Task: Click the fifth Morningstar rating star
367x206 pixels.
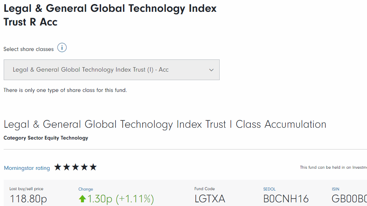Action: [x=93, y=167]
